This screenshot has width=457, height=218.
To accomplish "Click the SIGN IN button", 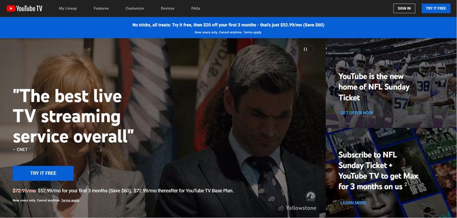I will pos(404,9).
